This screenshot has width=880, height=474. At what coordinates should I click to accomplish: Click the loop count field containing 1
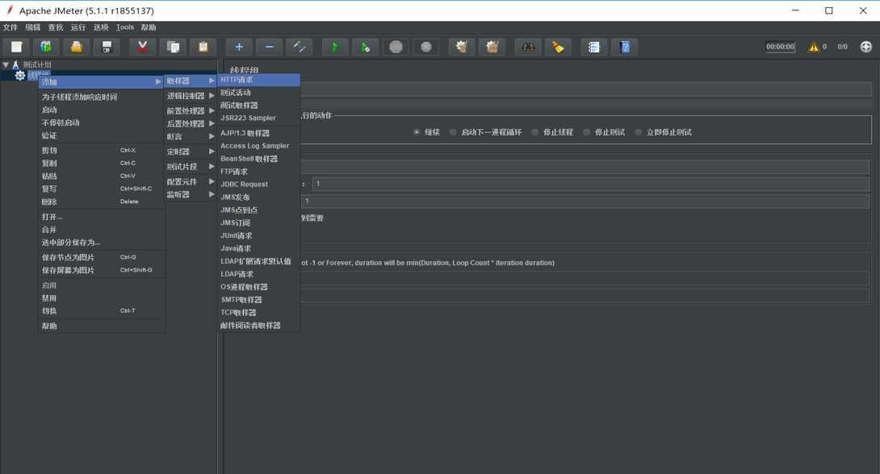pyautogui.click(x=585, y=201)
